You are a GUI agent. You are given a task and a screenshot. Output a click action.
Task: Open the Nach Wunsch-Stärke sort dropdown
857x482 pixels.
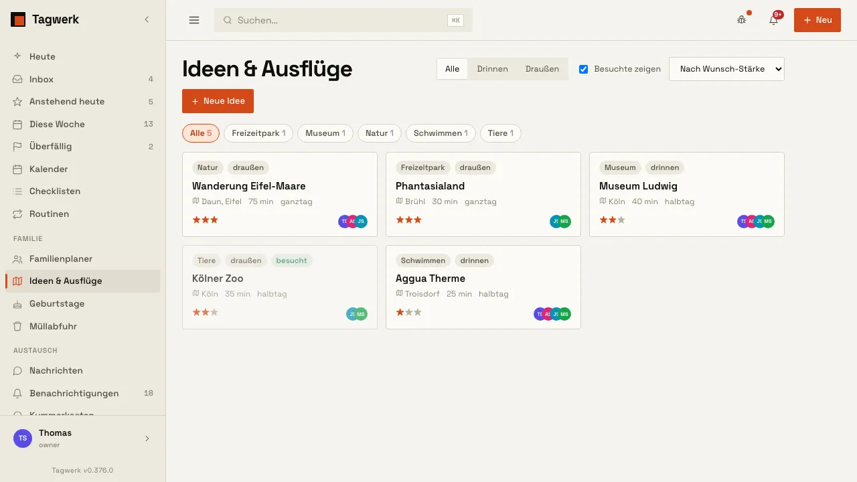point(726,69)
